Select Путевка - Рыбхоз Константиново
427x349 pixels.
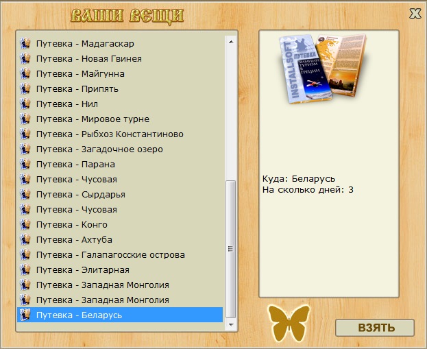(120, 134)
